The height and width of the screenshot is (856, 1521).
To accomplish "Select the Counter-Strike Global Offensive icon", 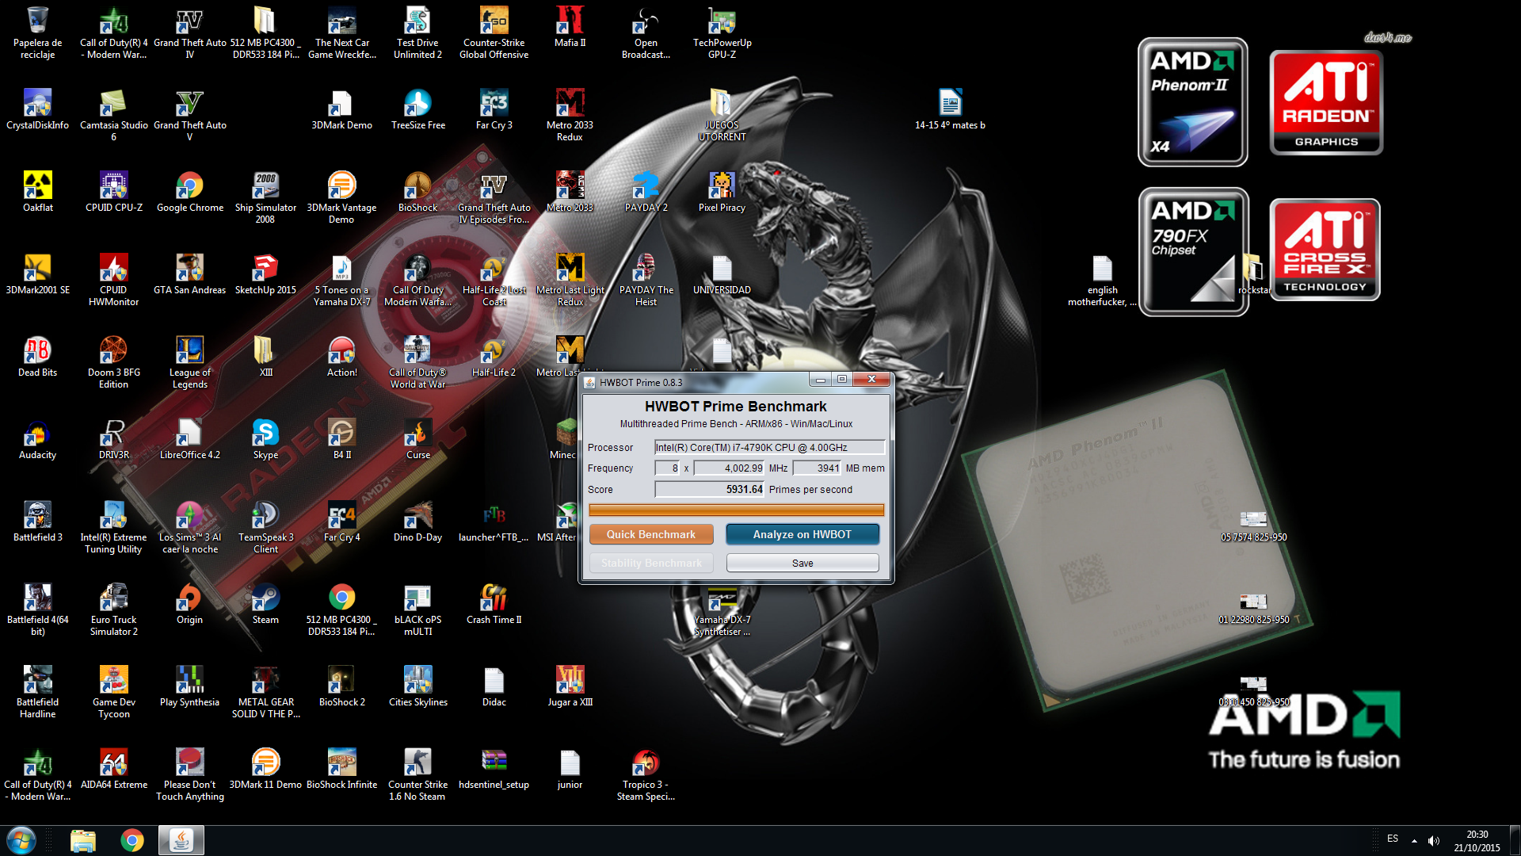I will coord(494,32).
